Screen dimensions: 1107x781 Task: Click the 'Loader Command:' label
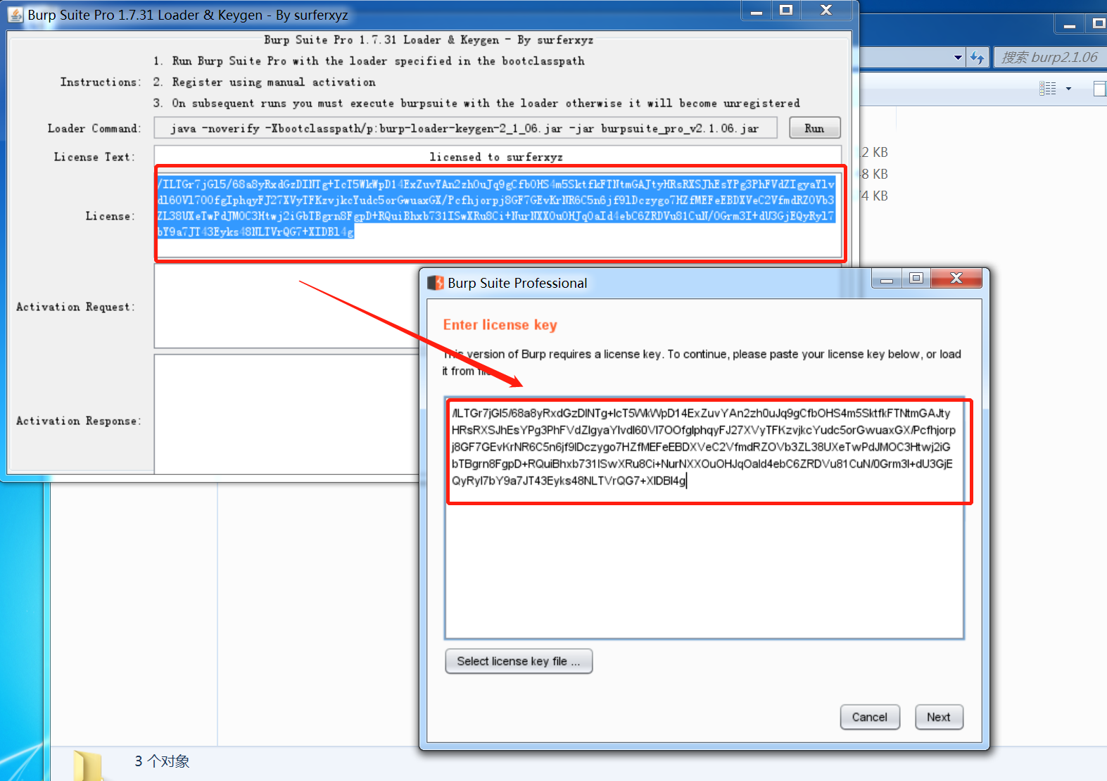click(x=94, y=129)
